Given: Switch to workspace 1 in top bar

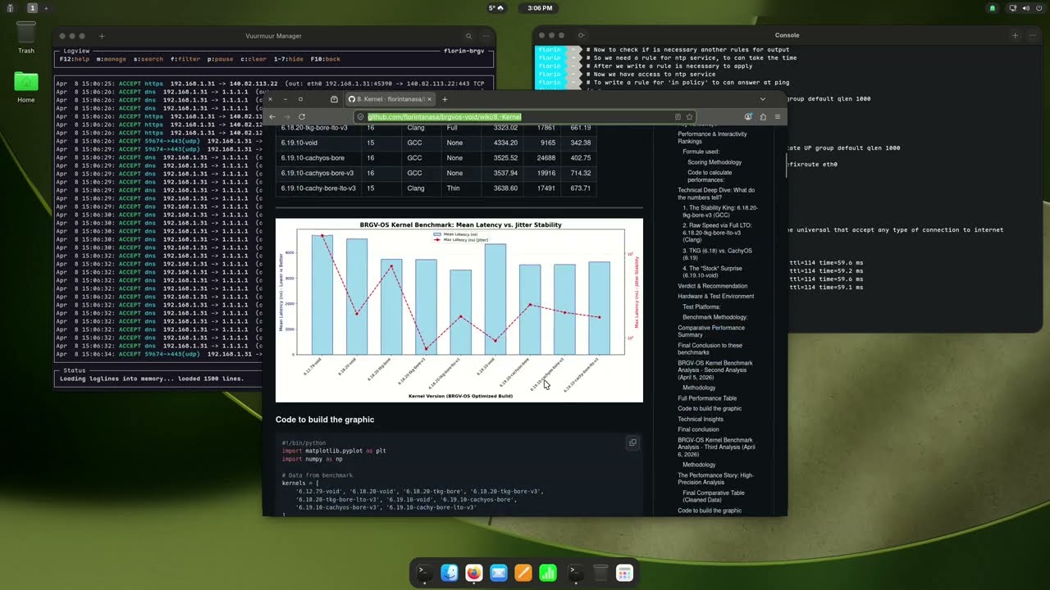Looking at the screenshot, I should 32,8.
